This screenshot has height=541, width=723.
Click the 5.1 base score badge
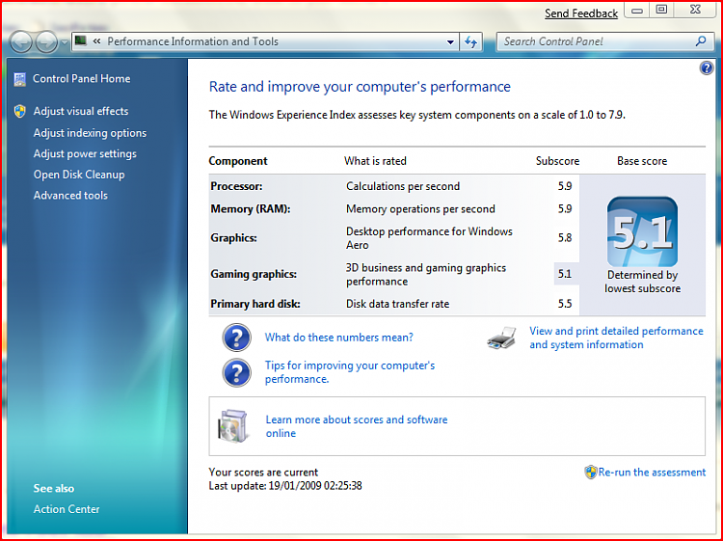(642, 231)
